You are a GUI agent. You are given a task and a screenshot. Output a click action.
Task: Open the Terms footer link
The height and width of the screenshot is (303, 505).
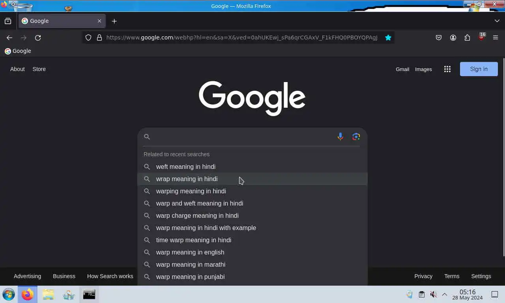(452, 276)
